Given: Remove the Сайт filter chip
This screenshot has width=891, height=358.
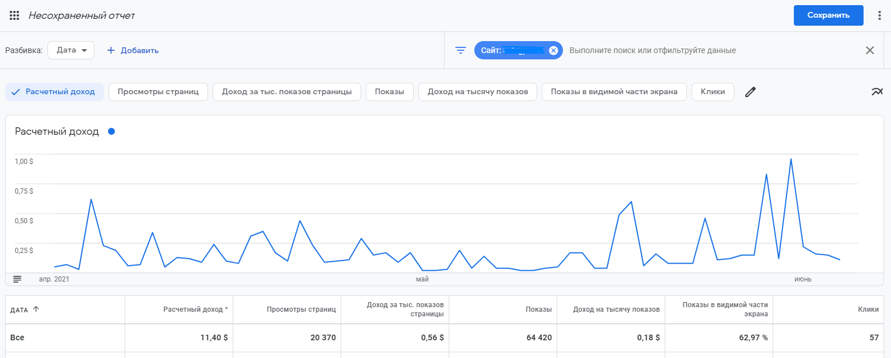Looking at the screenshot, I should tap(553, 50).
